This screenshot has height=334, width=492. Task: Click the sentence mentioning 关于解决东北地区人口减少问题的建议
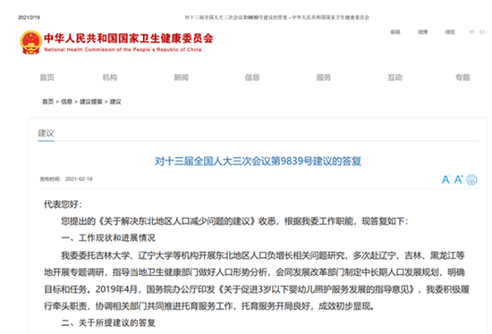point(234,221)
